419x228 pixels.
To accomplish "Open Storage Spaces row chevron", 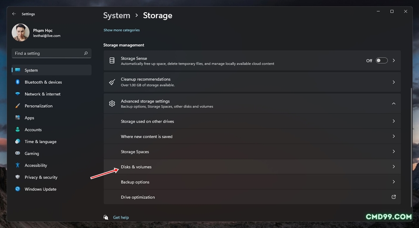I will pyautogui.click(x=394, y=151).
